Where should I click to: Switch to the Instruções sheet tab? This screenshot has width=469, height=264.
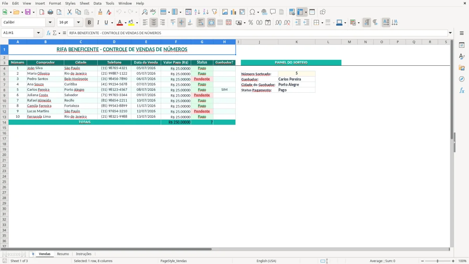pos(84,254)
